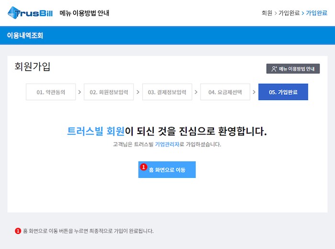Image resolution: width=335 pixels, height=249 pixels.
Task: Select step 01. 약관동의
Action: [x=51, y=92]
